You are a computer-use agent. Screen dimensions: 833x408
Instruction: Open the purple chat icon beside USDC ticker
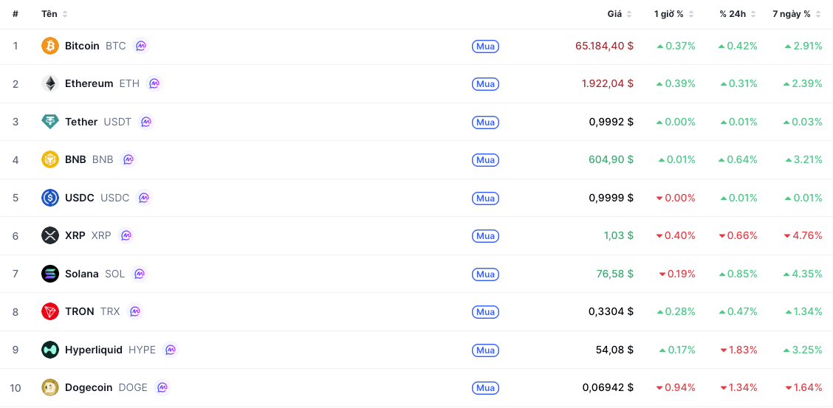pos(144,198)
